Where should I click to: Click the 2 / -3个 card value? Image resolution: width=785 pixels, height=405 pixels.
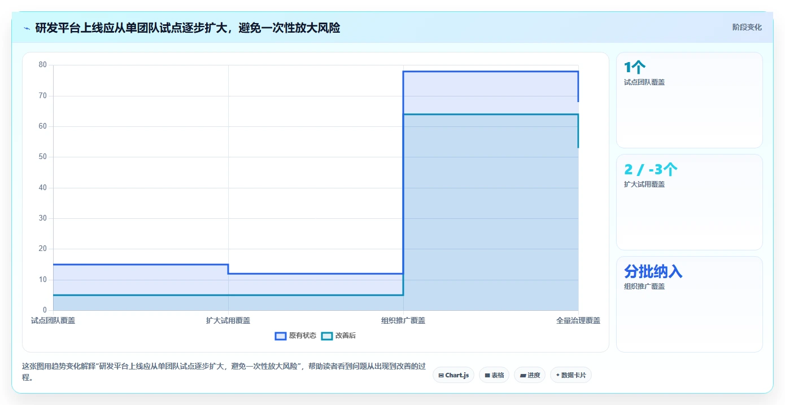(651, 170)
